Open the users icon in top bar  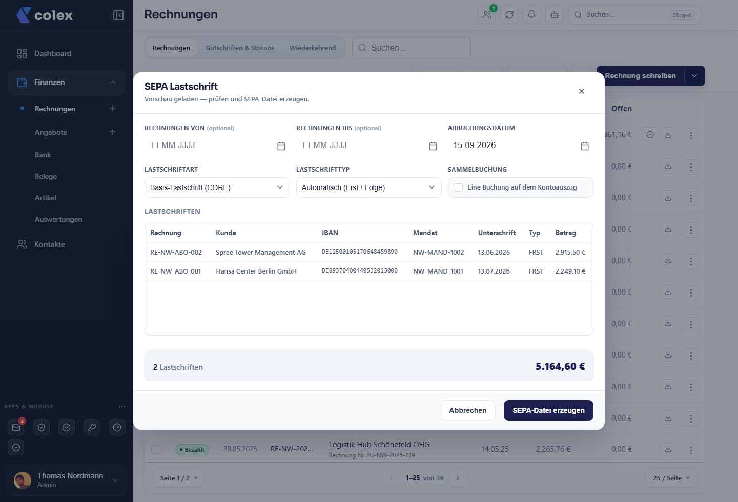tap(487, 15)
